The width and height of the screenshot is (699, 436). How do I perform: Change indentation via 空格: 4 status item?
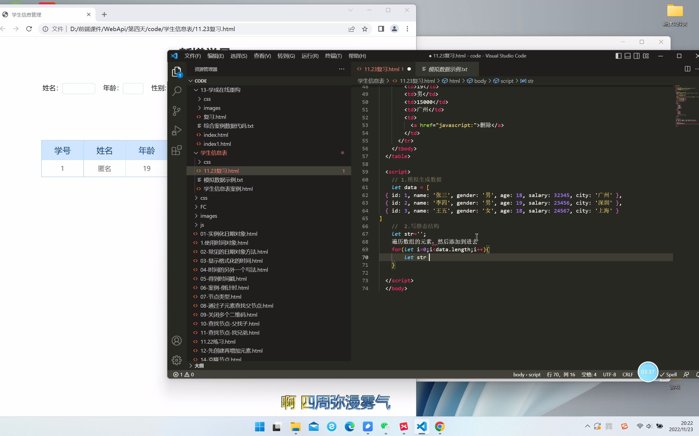(x=589, y=374)
